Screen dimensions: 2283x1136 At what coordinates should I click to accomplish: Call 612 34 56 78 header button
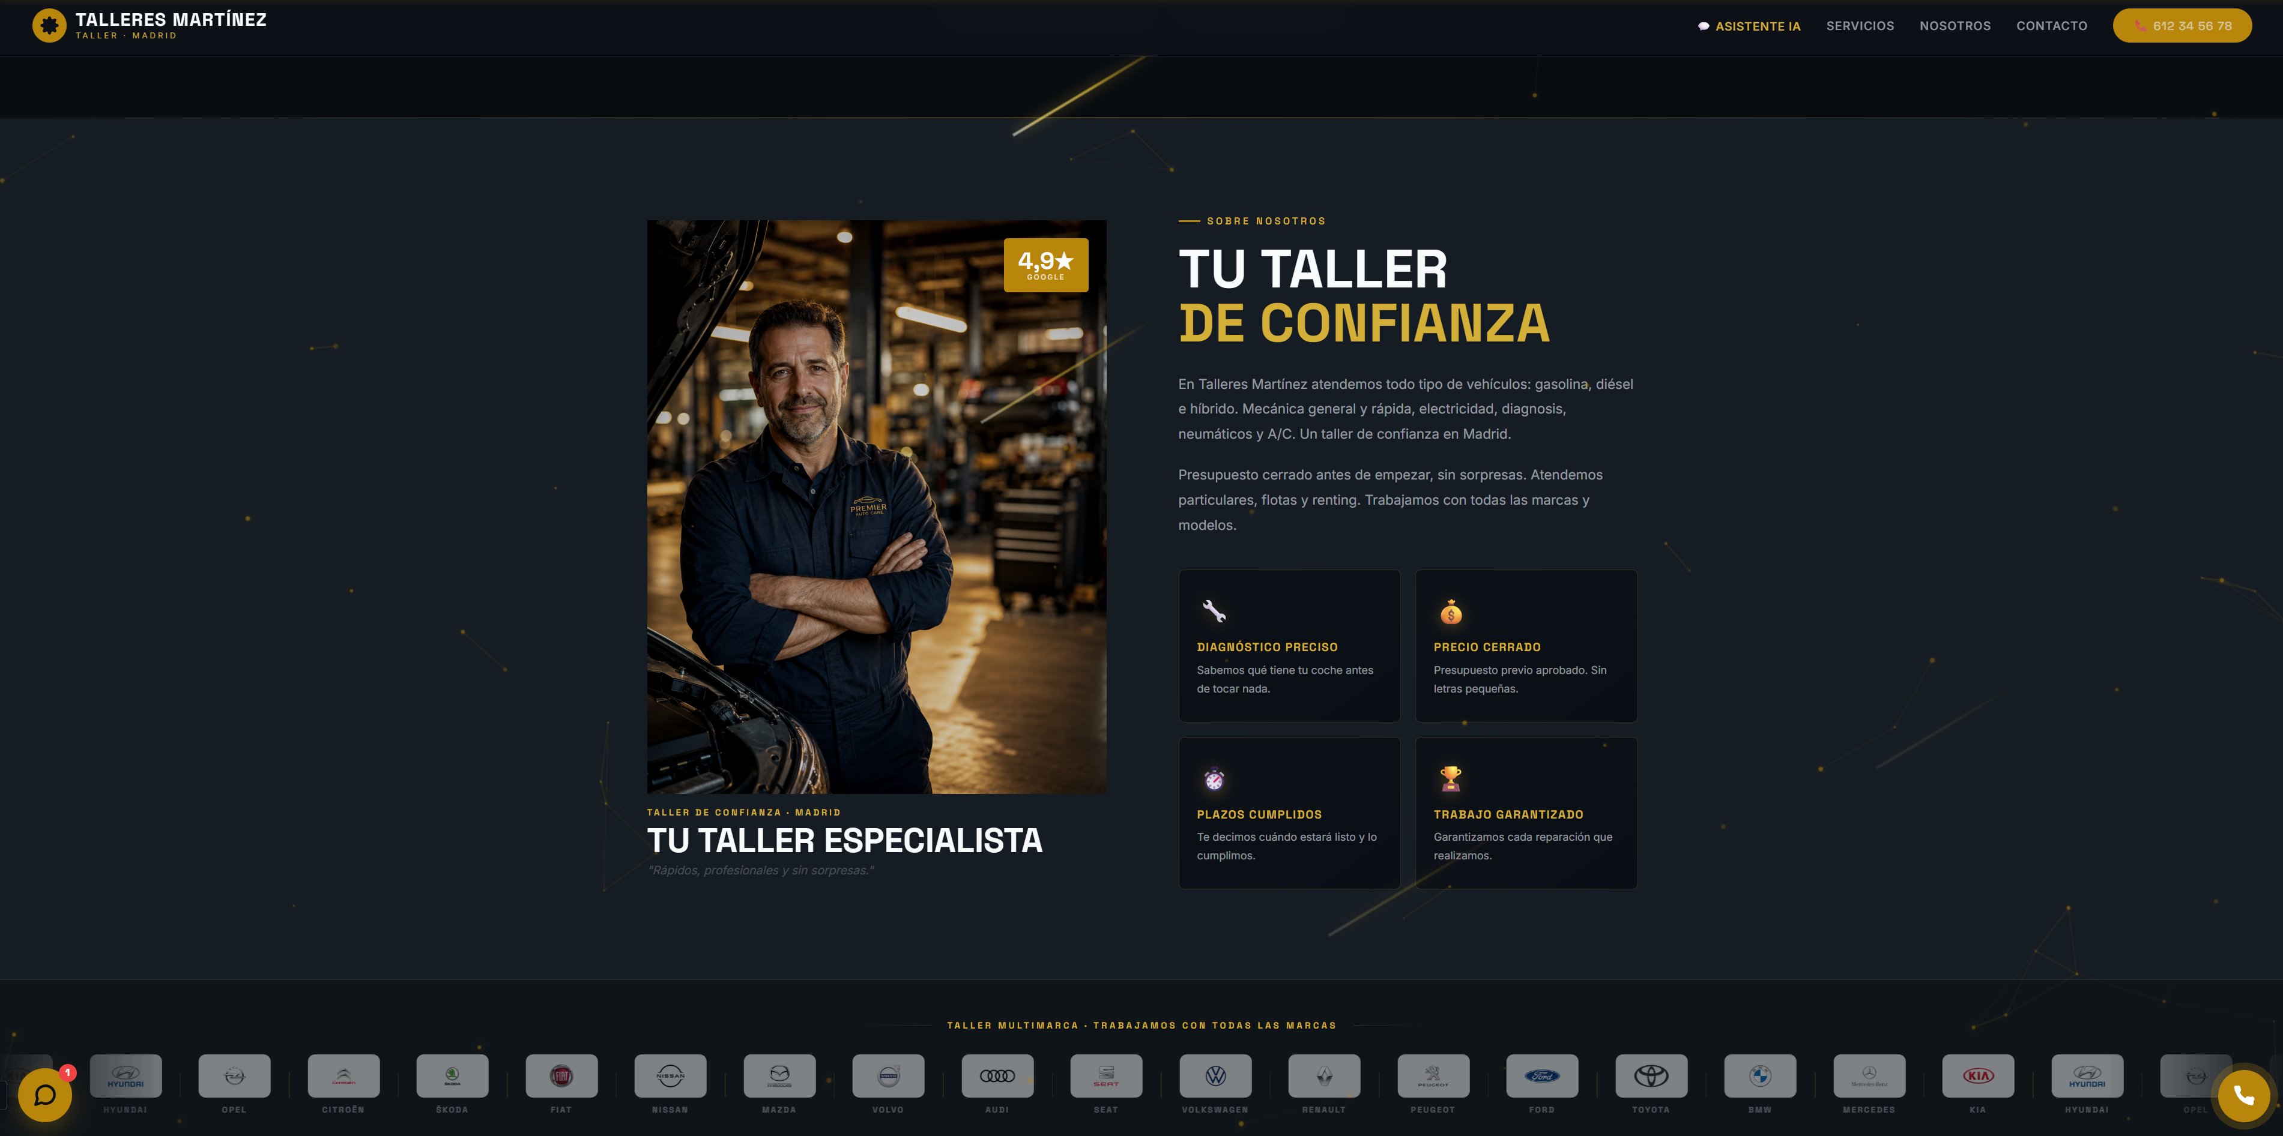click(x=2182, y=26)
